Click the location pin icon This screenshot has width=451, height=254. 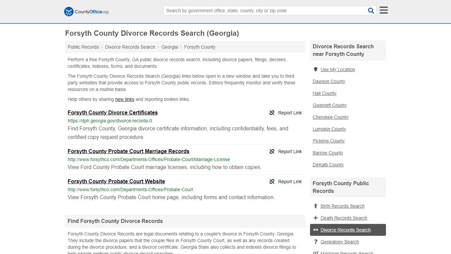[316, 69]
